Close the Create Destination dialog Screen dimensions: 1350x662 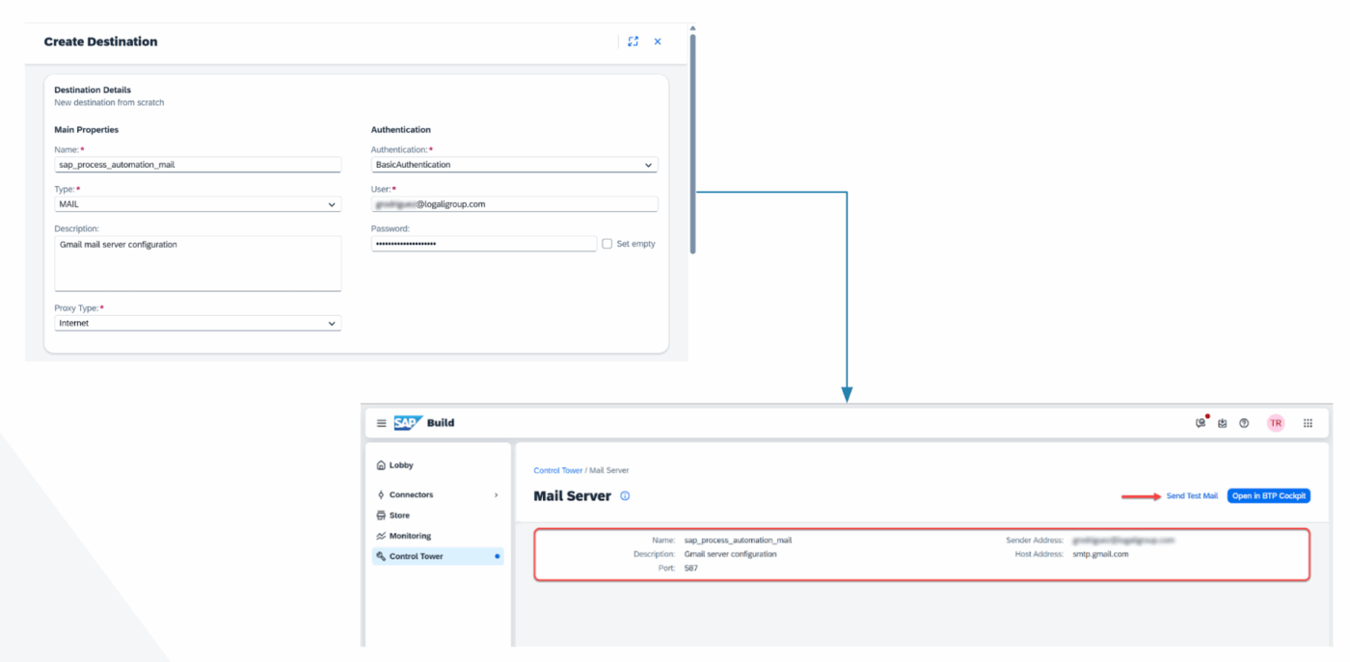658,41
